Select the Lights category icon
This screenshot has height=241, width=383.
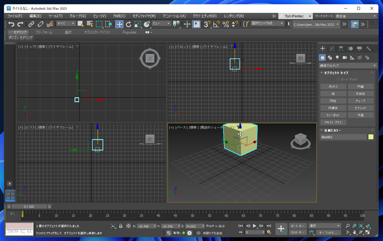(338, 58)
